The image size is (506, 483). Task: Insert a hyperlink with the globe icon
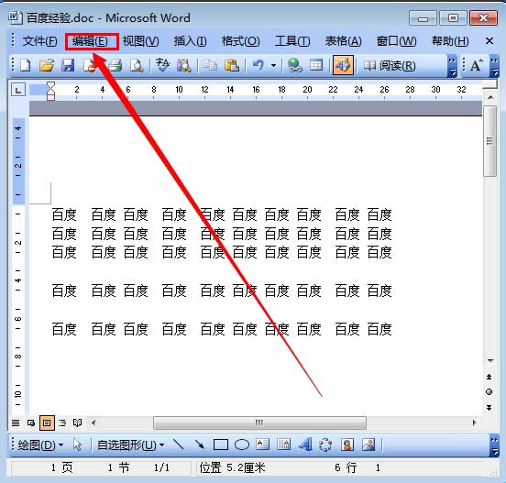tap(294, 65)
